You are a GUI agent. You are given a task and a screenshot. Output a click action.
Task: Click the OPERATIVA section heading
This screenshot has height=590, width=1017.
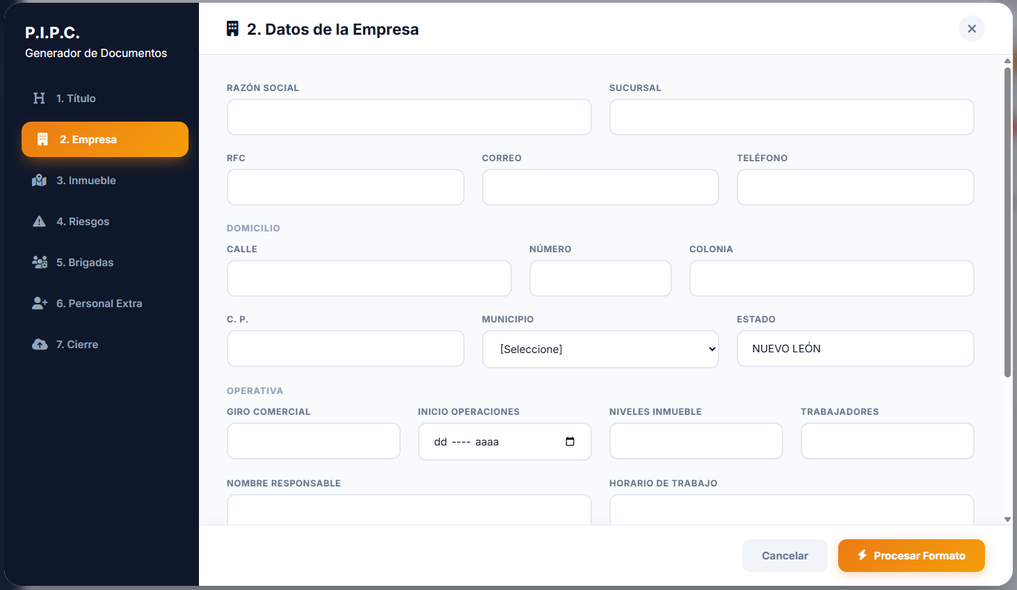coord(255,391)
